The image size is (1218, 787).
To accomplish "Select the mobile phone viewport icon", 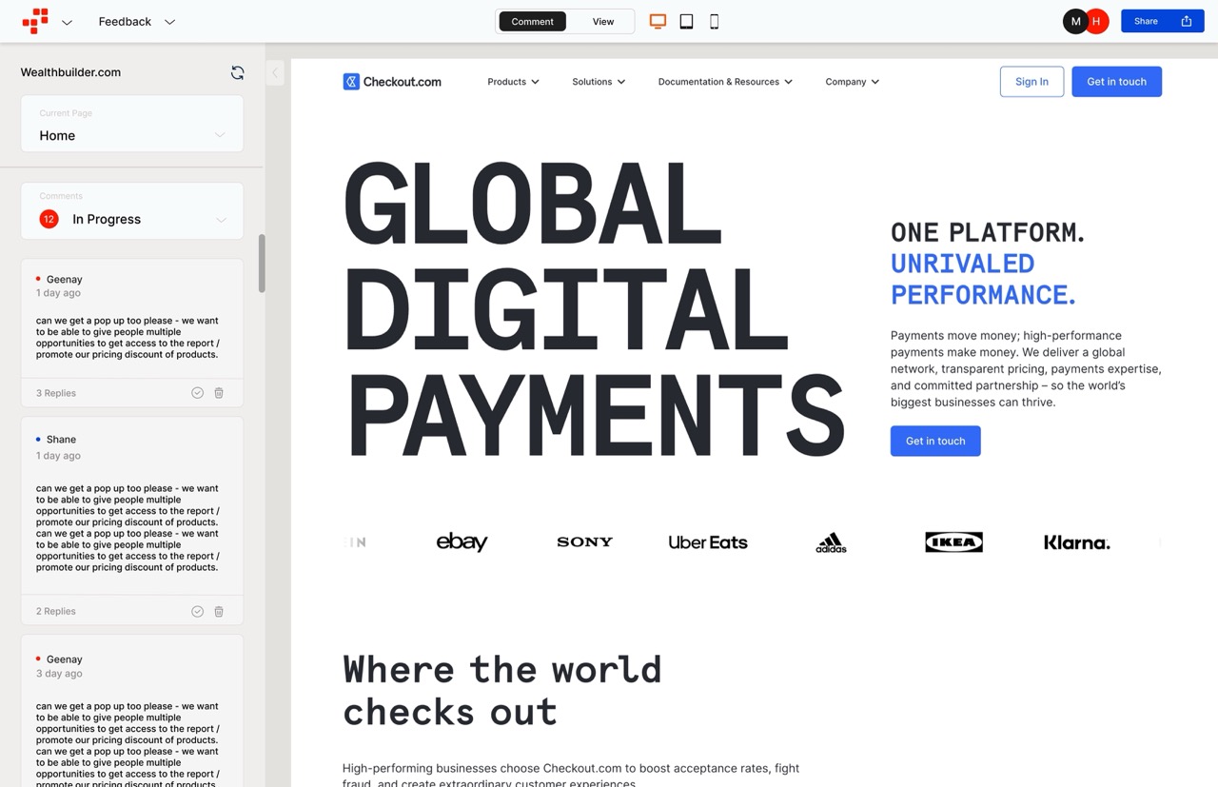I will point(714,21).
